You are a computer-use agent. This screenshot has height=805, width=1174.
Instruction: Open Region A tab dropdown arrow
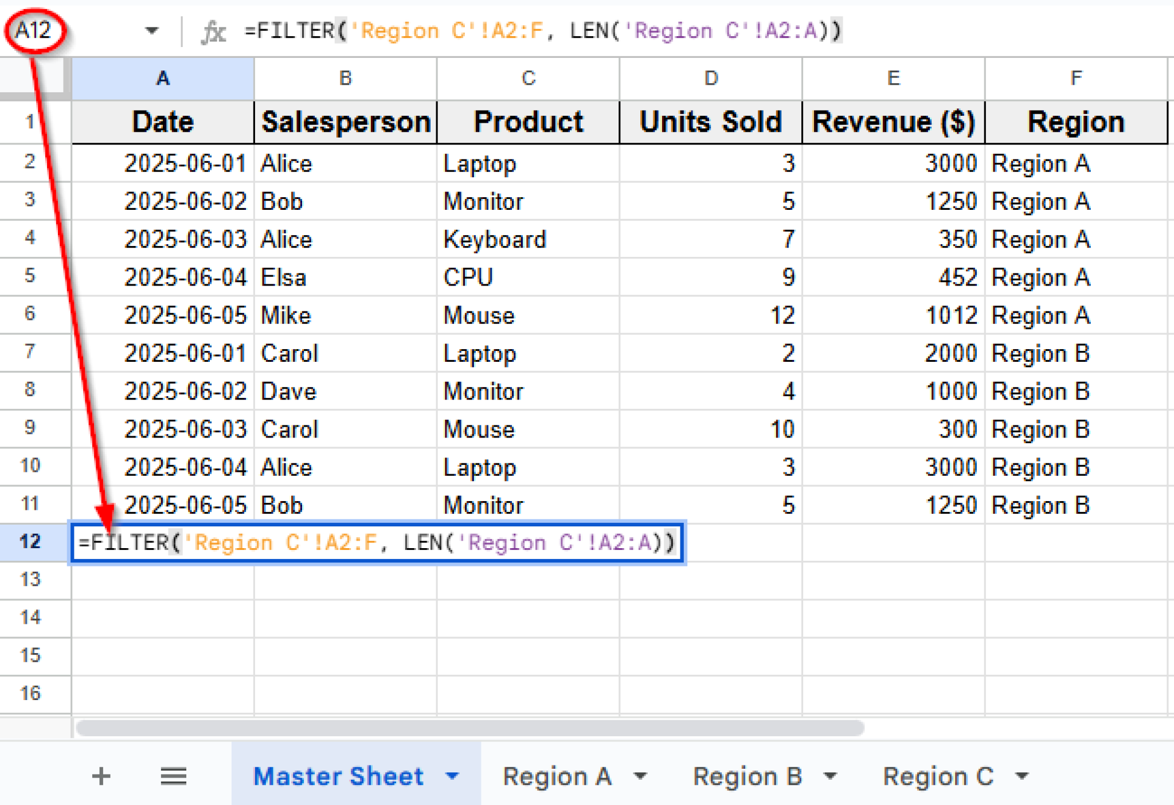pyautogui.click(x=641, y=776)
